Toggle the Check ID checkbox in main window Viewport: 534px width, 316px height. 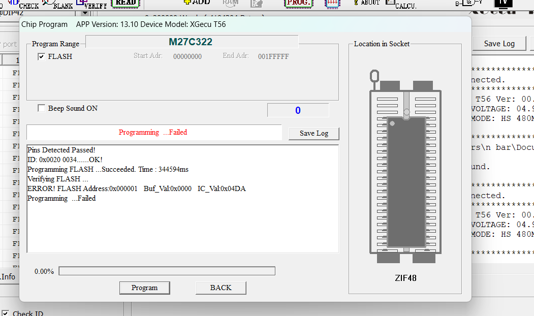5,313
